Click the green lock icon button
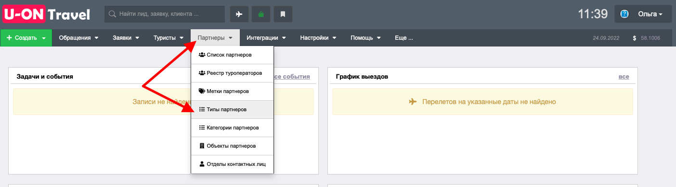Screen dimensions: 676x187 click(x=261, y=14)
